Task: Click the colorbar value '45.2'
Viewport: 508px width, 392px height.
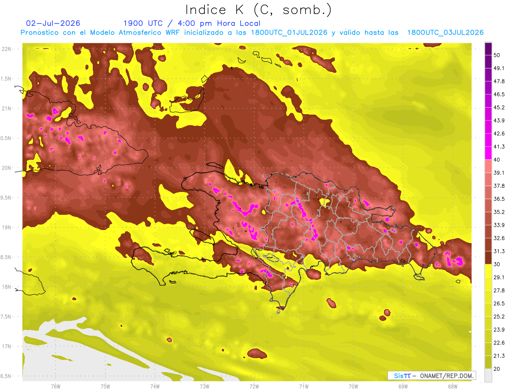Action: [499, 107]
